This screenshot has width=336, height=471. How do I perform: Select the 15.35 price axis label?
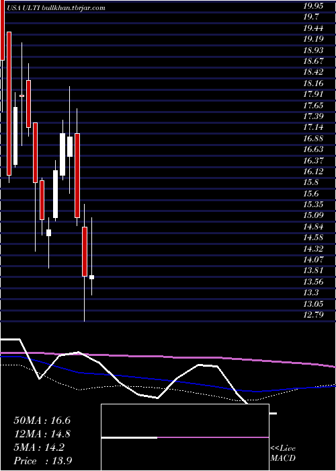click(313, 205)
